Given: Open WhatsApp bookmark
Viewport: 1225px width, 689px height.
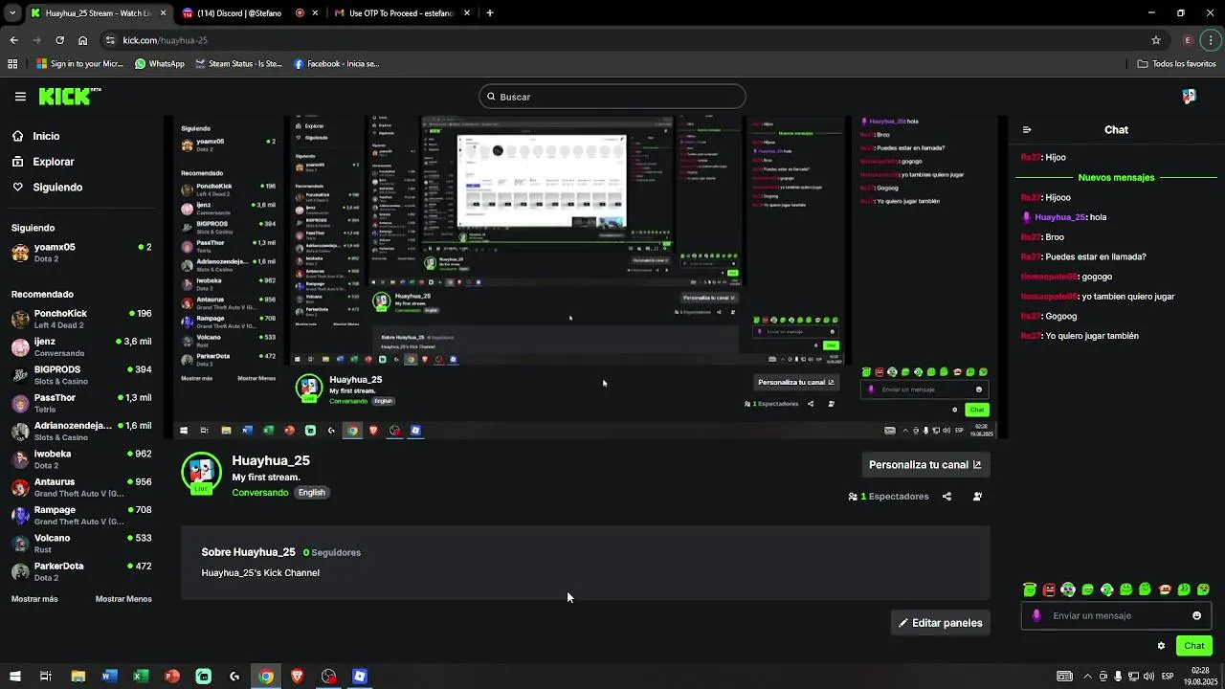Looking at the screenshot, I should tap(160, 64).
